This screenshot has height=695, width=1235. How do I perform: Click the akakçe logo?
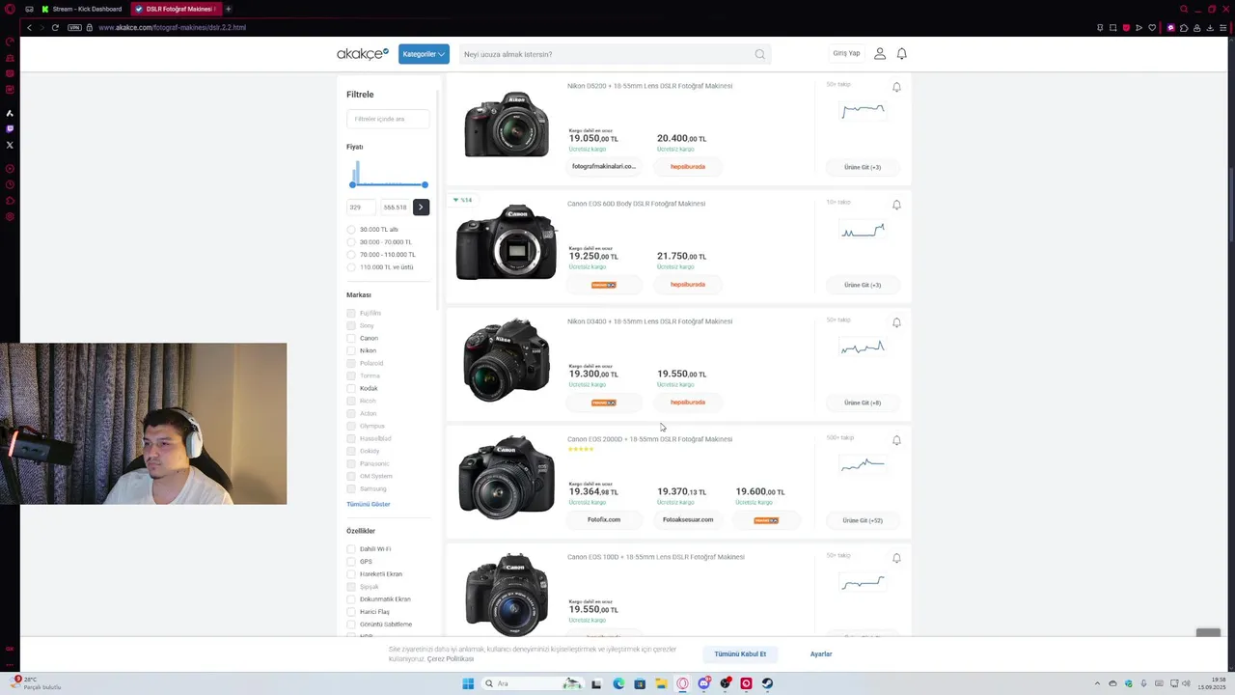click(363, 54)
